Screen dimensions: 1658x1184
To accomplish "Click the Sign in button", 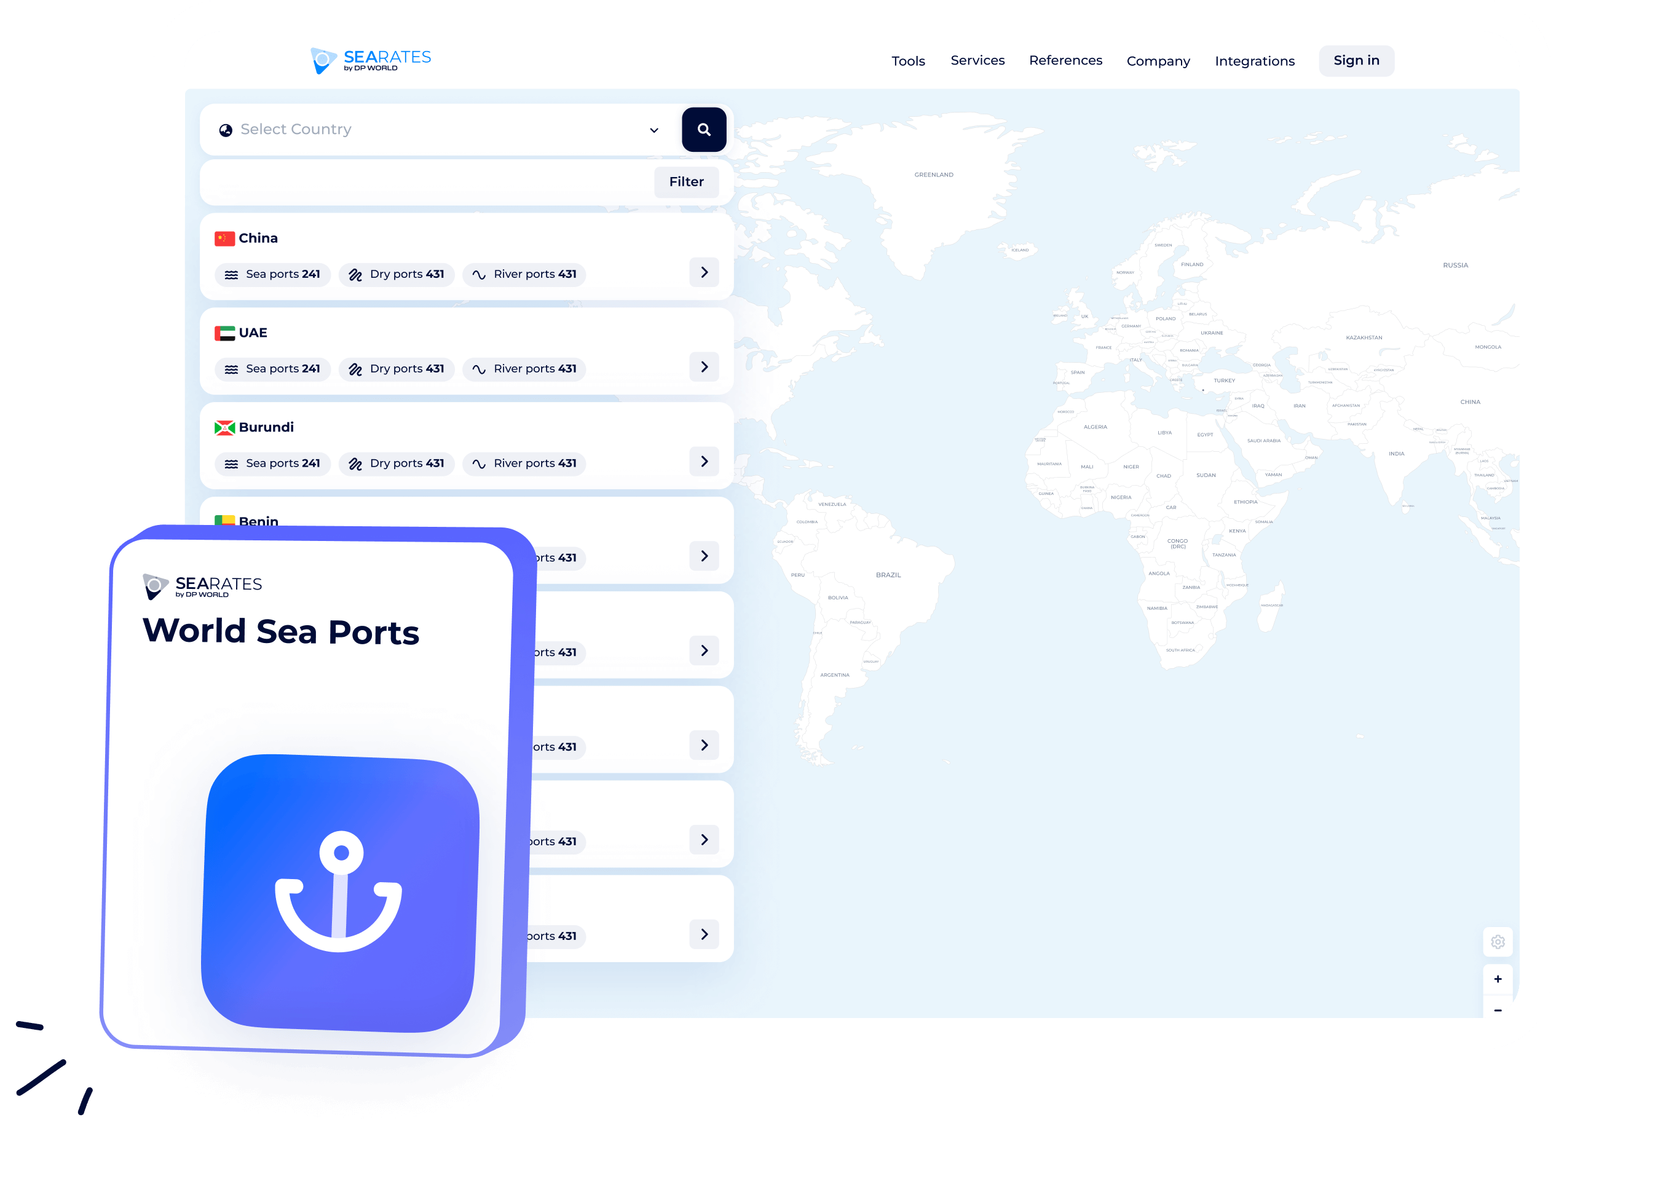I will tap(1354, 59).
